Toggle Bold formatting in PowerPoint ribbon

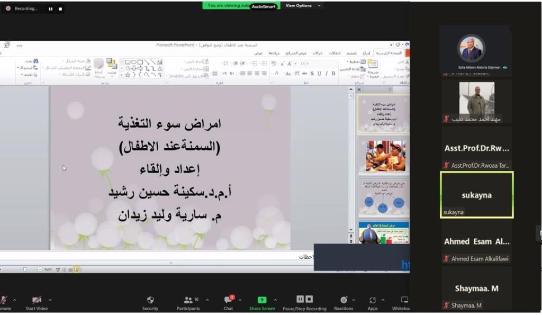click(334, 73)
